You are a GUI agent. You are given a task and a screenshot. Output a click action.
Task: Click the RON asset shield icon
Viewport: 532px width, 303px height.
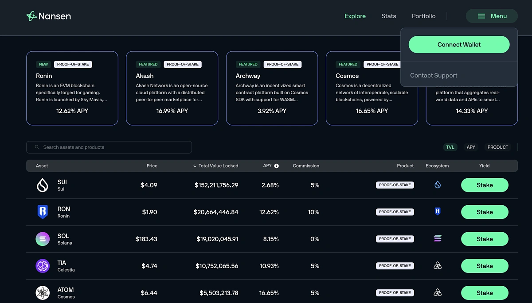pos(43,212)
